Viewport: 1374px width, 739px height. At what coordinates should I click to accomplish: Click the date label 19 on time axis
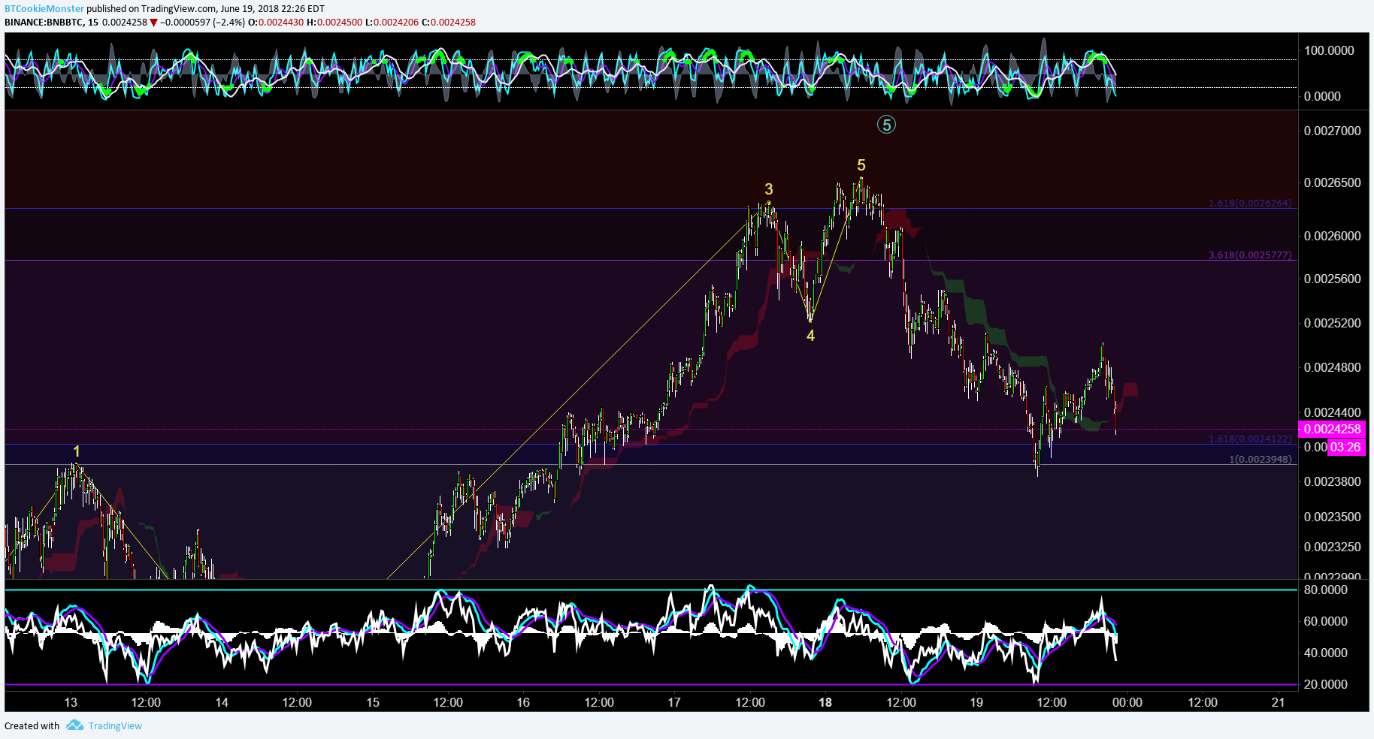tap(976, 702)
